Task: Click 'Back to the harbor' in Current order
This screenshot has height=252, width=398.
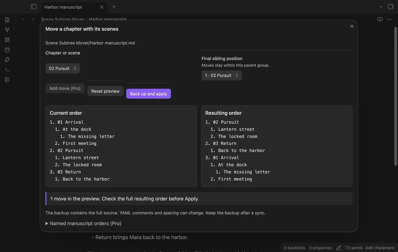Action: [x=86, y=179]
